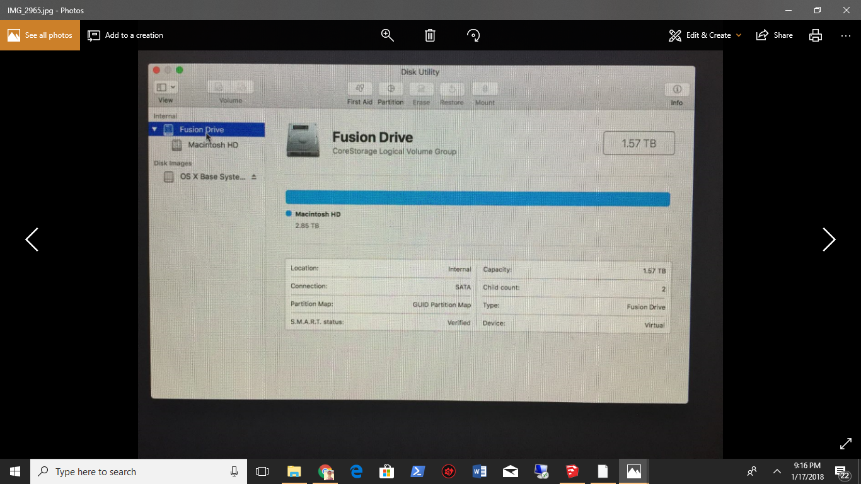Screen dimensions: 861x484
Task: Eject OS X Base System with eject icon
Action: [x=254, y=177]
